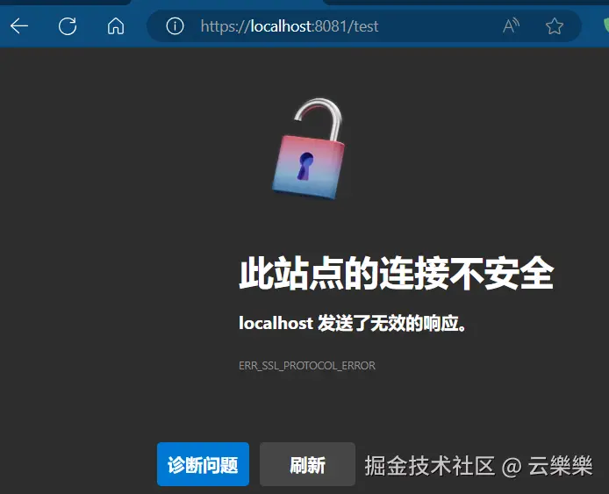Click port number 8081 in address bar
This screenshot has width=609, height=494.
[330, 26]
